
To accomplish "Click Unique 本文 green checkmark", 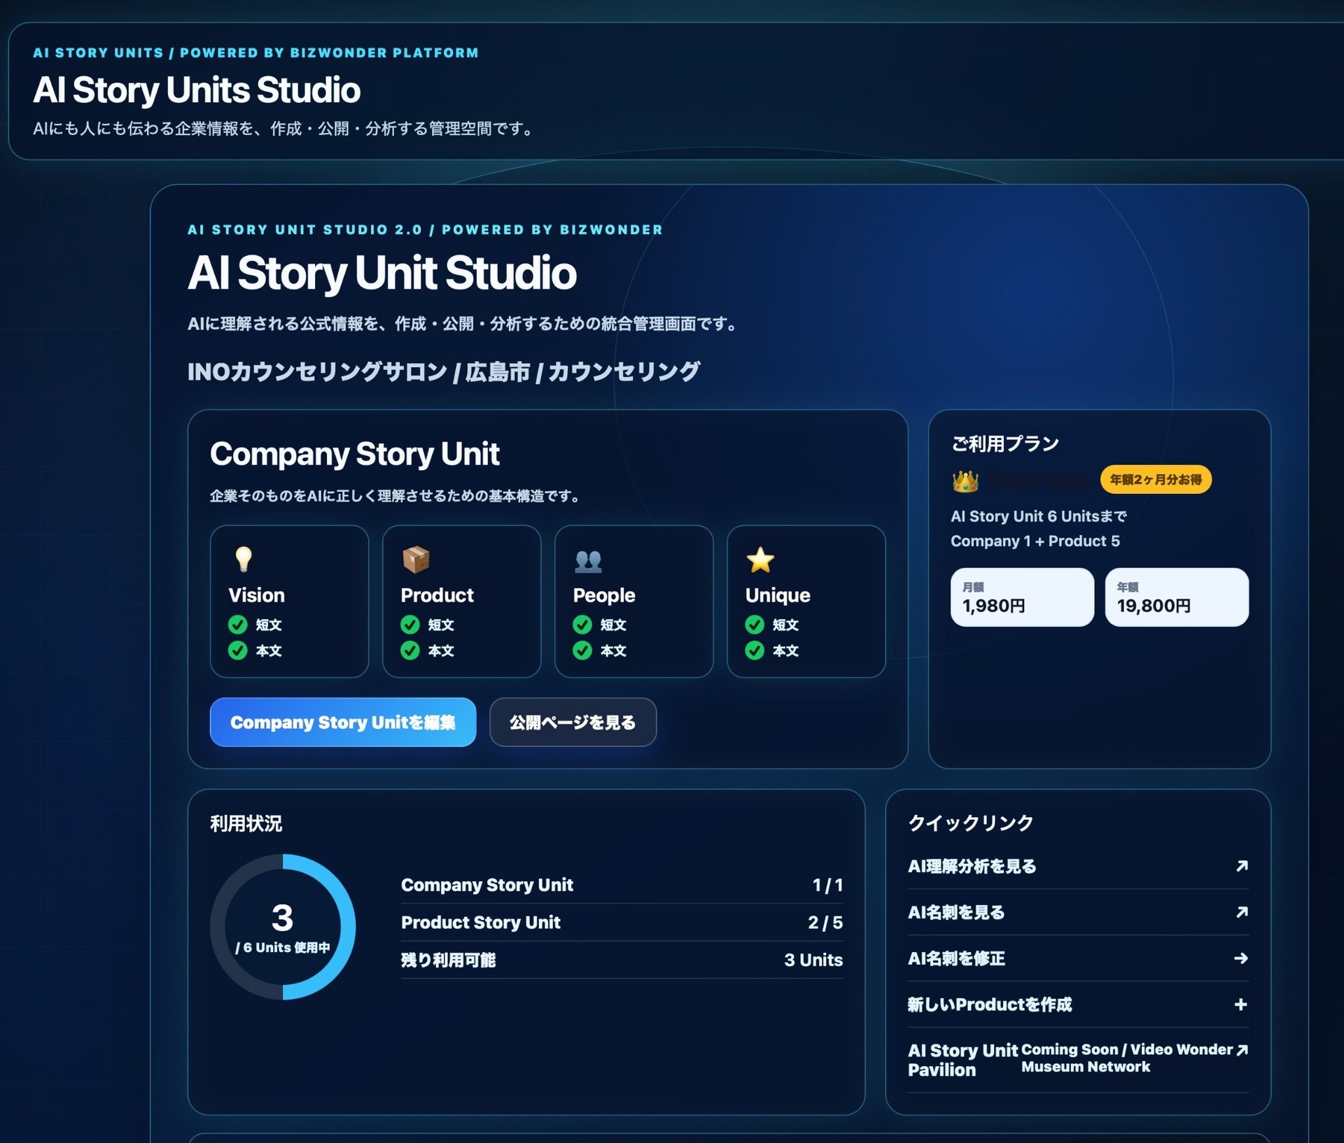I will point(755,651).
